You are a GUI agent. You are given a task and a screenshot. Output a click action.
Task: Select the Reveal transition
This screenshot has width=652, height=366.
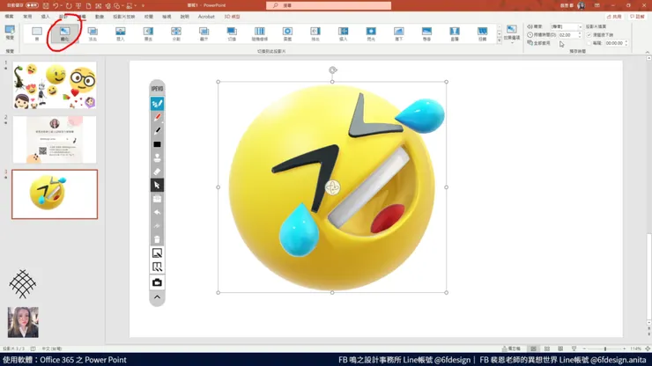click(x=204, y=33)
